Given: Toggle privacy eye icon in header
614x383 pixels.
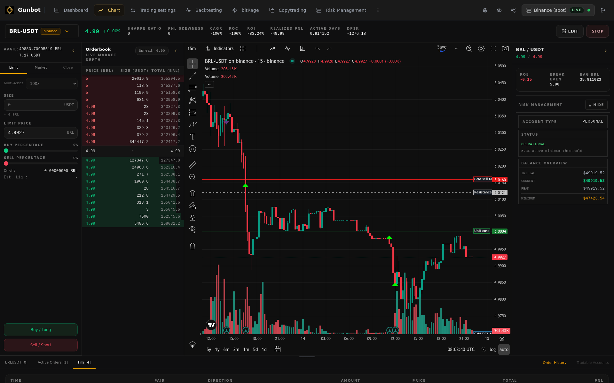Looking at the screenshot, I should (x=499, y=10).
